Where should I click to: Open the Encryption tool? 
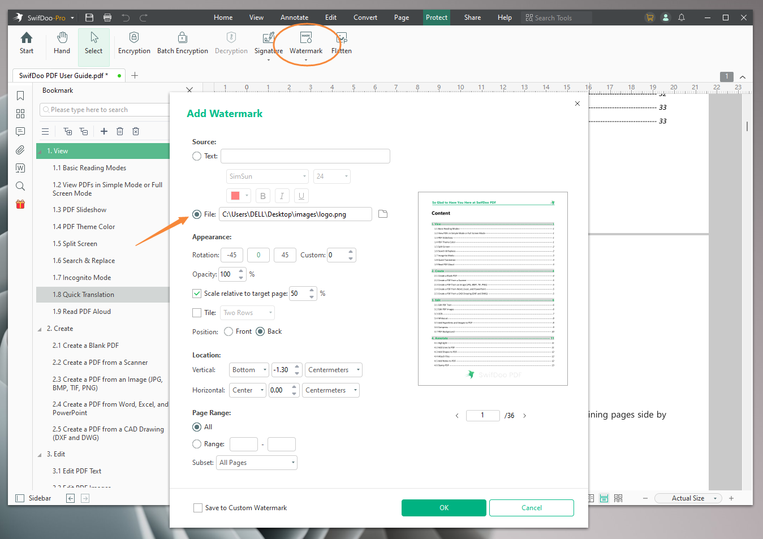click(134, 43)
